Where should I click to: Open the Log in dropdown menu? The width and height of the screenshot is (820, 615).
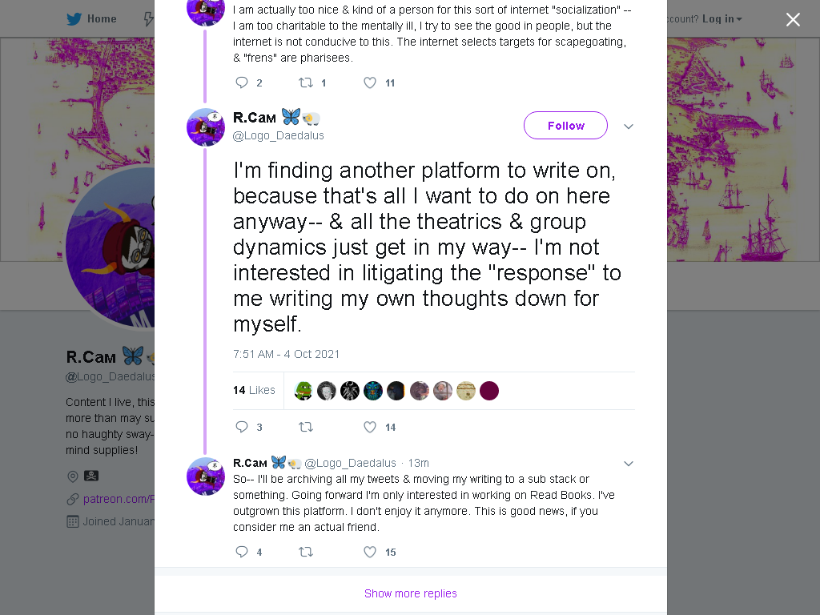[722, 19]
